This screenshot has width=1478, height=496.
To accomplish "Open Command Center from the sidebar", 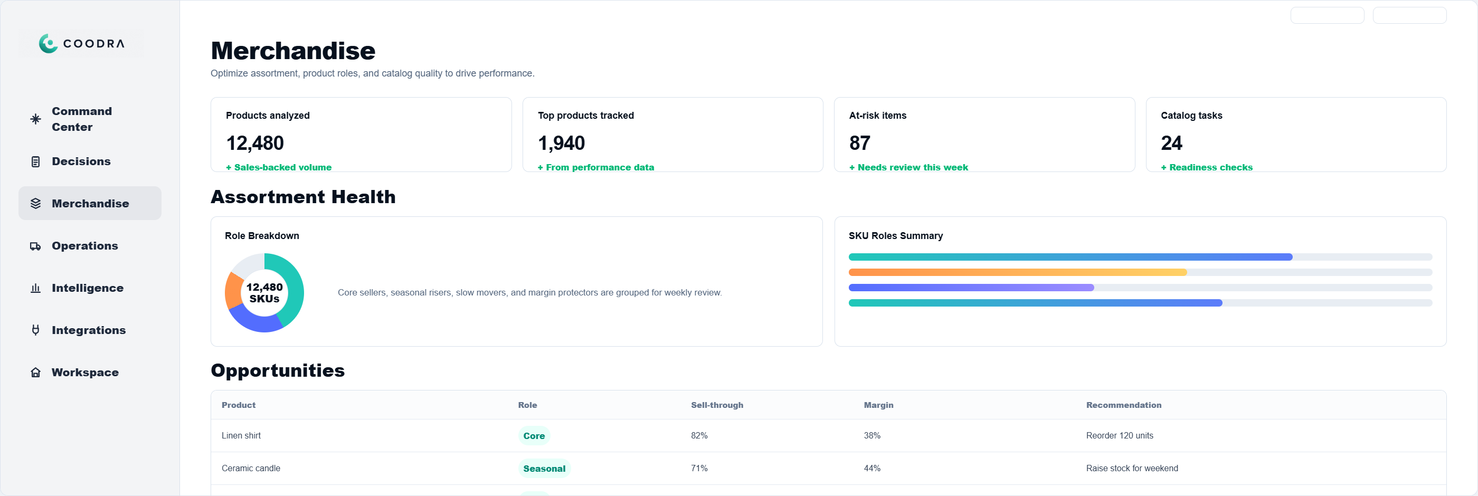I will [90, 119].
